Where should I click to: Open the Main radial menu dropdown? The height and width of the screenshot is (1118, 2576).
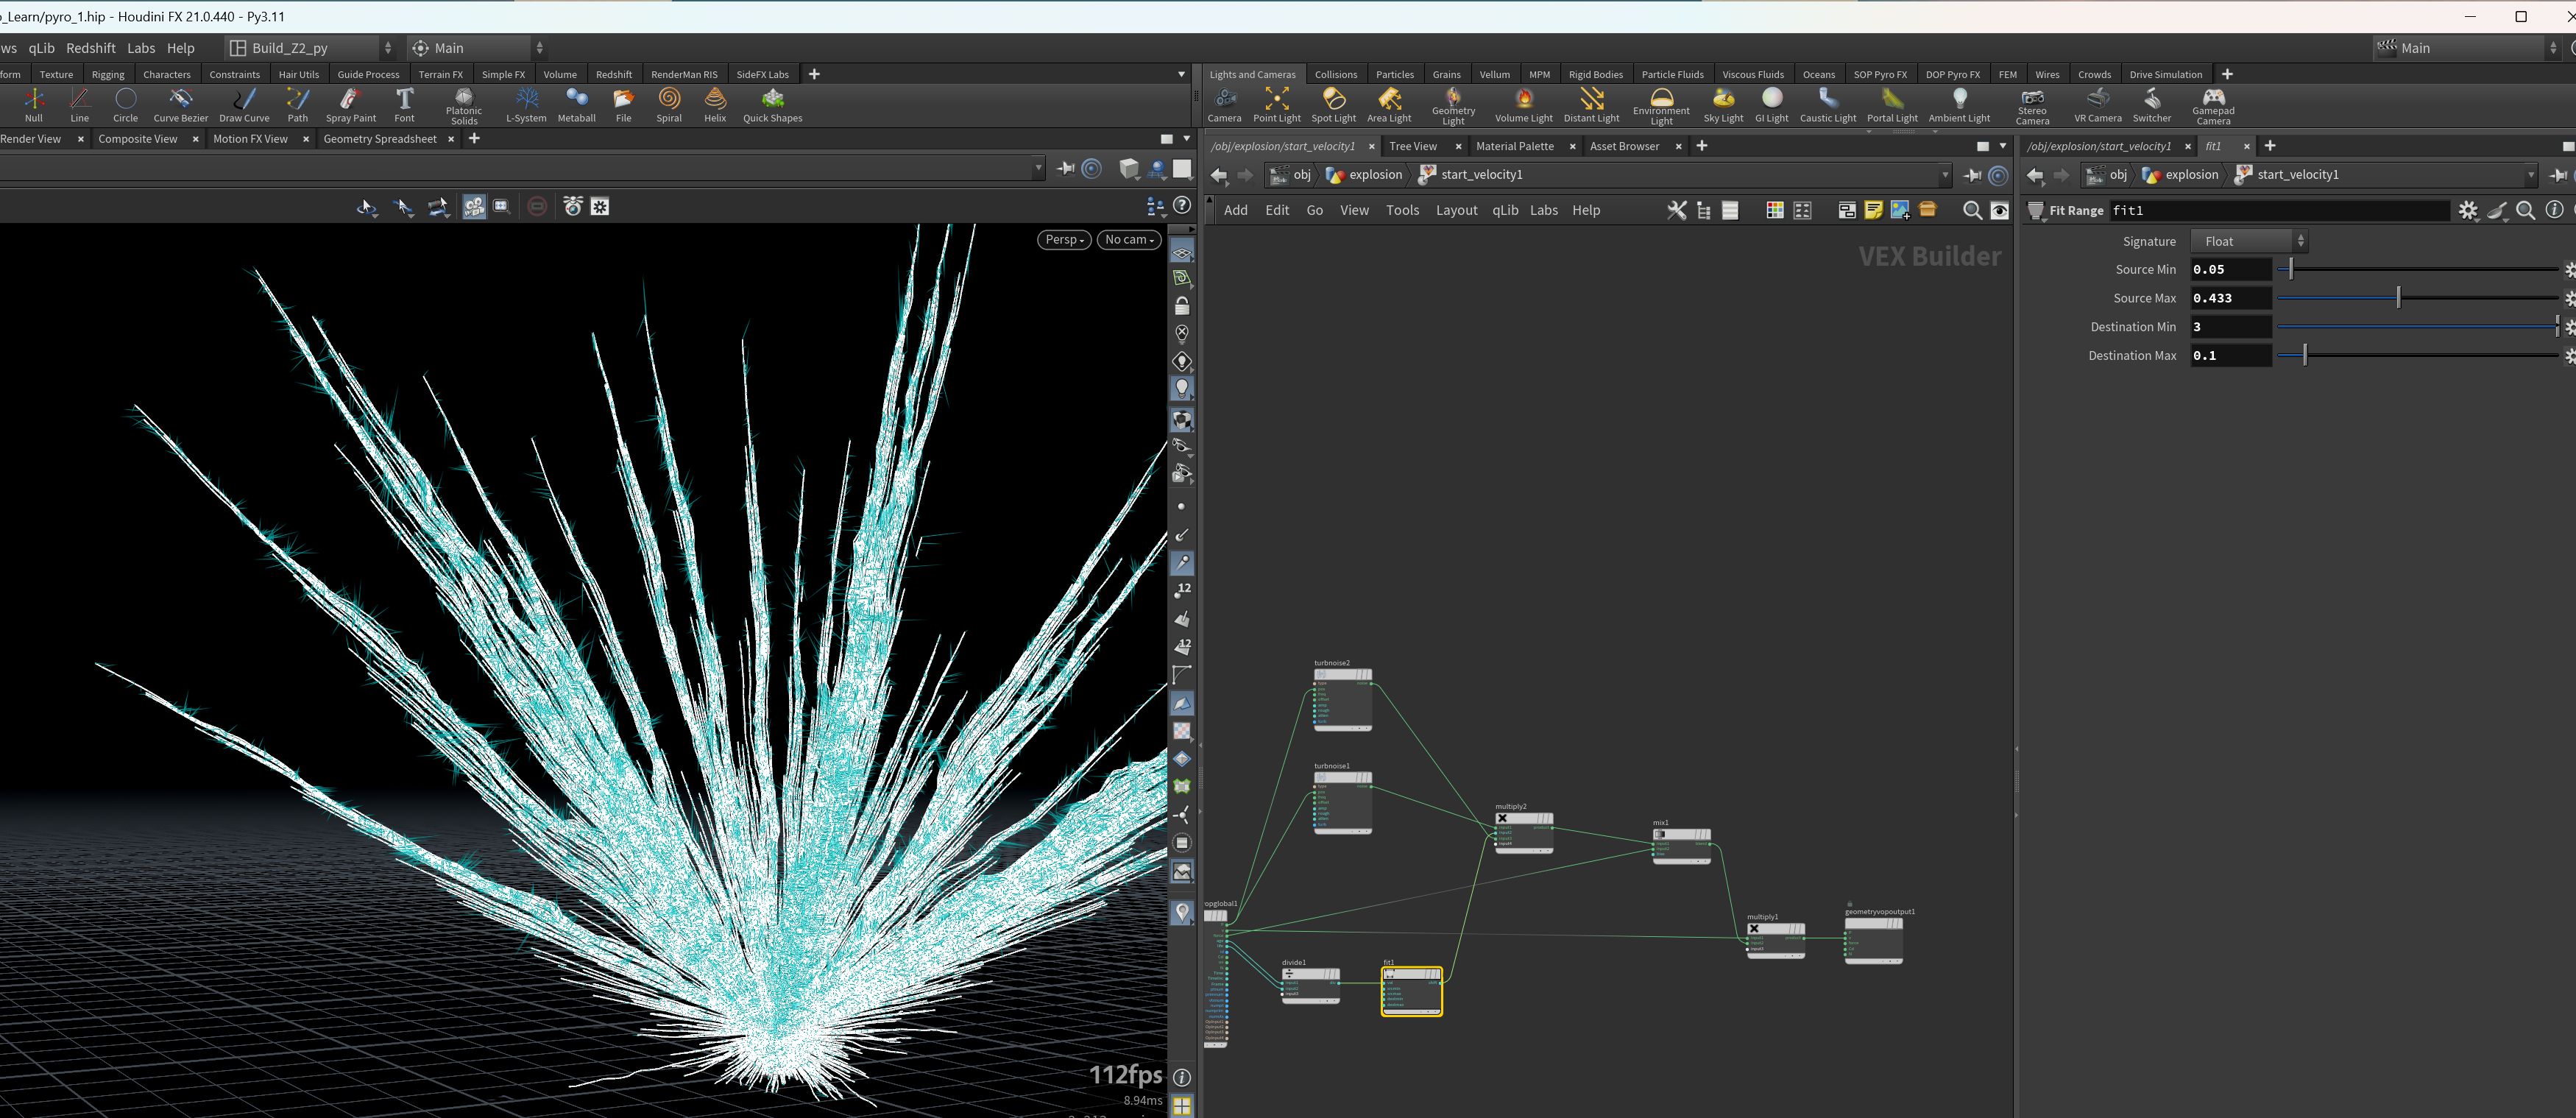pyautogui.click(x=477, y=48)
